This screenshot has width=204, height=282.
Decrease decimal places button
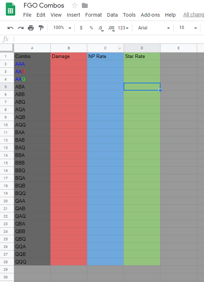[101, 28]
